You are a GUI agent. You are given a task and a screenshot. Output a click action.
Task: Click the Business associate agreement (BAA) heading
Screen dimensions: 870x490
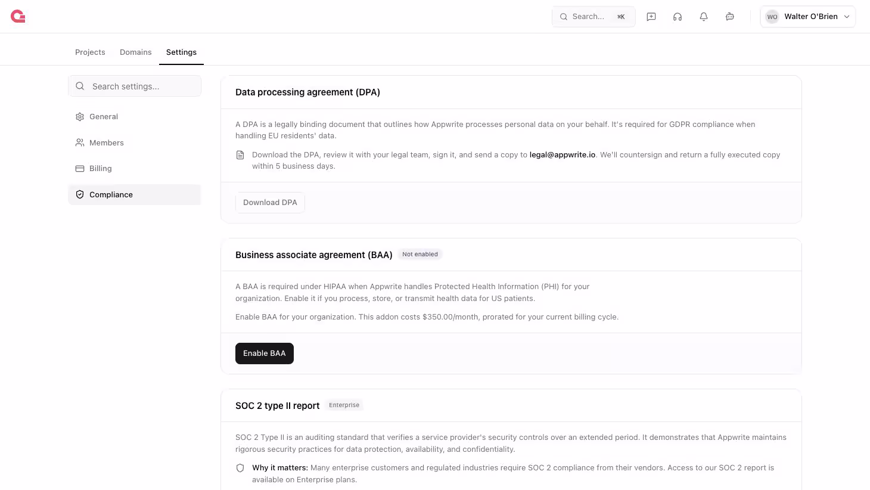tap(314, 255)
